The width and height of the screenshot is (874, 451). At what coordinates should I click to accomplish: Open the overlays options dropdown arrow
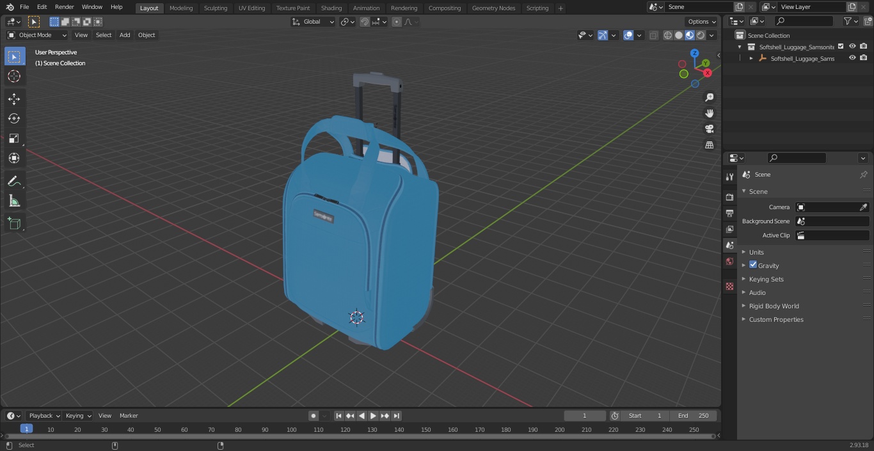click(x=639, y=35)
